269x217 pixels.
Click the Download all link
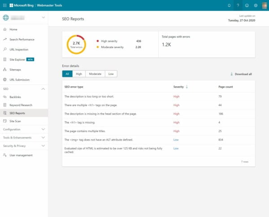(243, 74)
